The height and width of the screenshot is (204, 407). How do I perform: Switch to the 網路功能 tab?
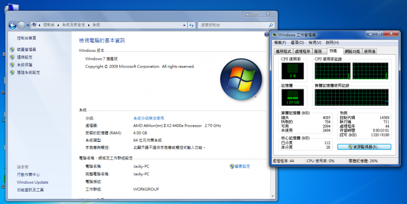click(352, 51)
